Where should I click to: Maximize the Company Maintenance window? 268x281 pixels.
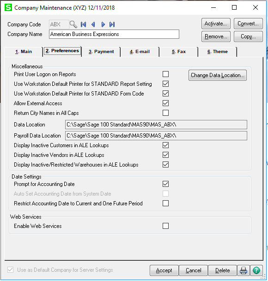(x=234, y=7)
